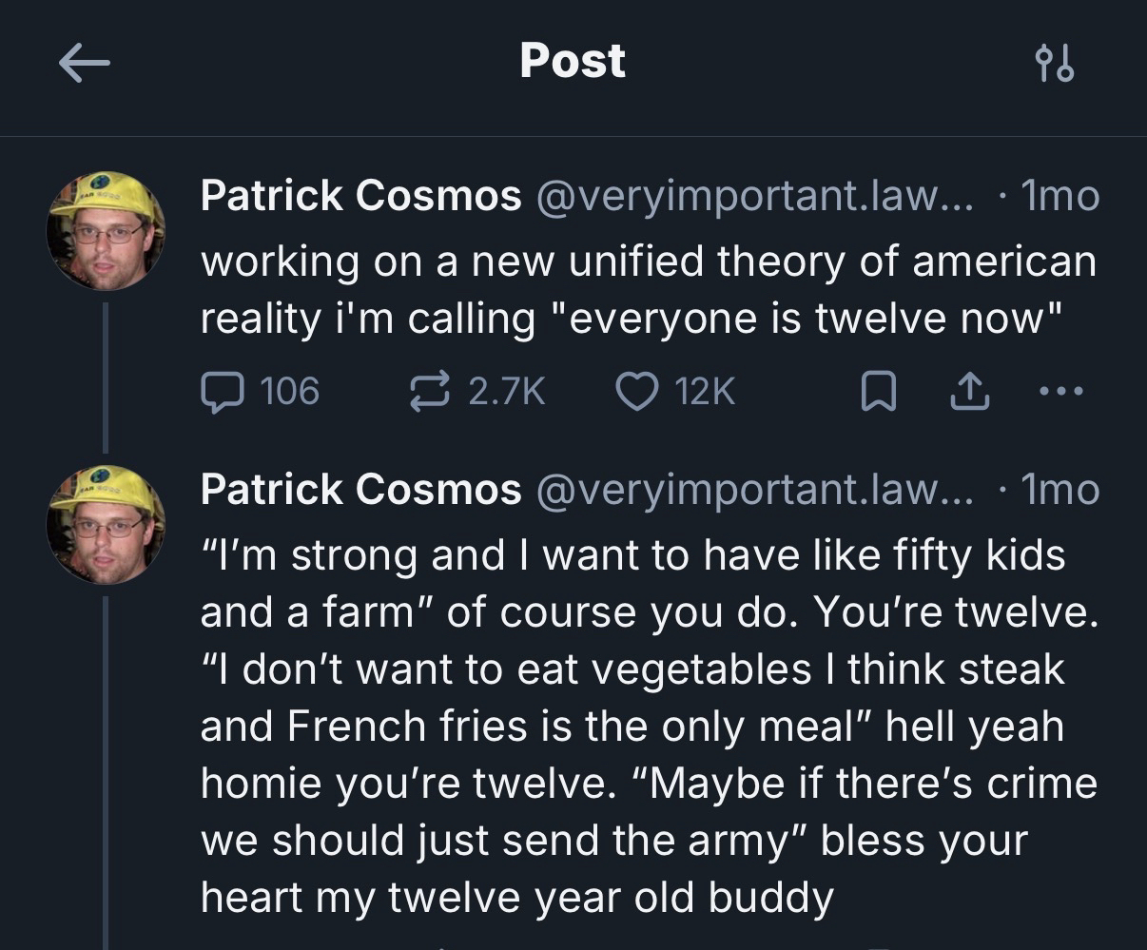Select the 'unified theory of american reality' text
This screenshot has width=1147, height=950.
(647, 289)
